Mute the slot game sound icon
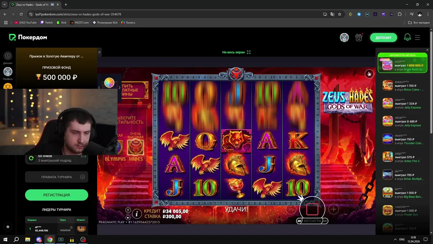Viewport: 433px width, 244px height. [128, 218]
